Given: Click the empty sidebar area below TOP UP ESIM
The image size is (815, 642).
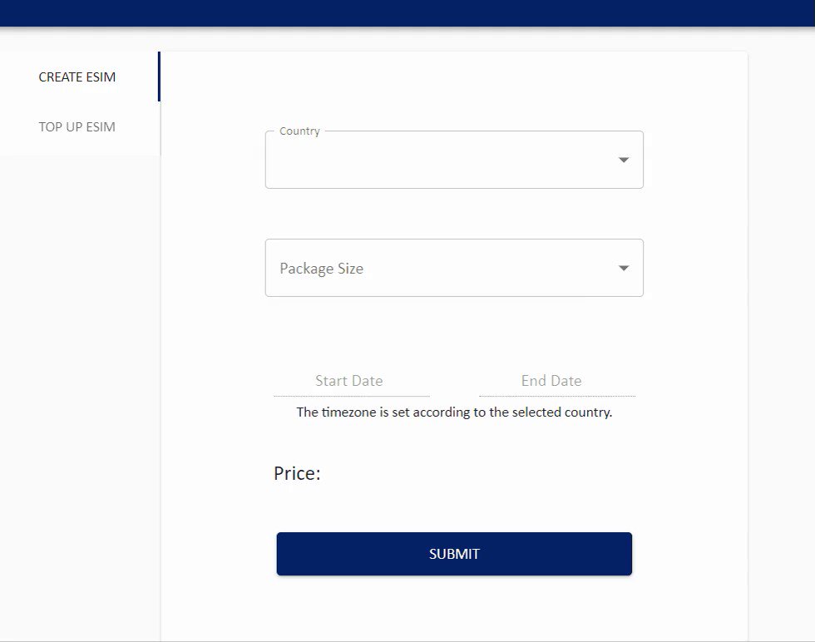Looking at the screenshot, I should [x=80, y=395].
